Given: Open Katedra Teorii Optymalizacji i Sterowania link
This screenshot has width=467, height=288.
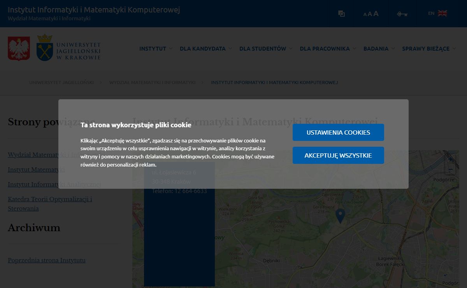Looking at the screenshot, I should click(50, 204).
